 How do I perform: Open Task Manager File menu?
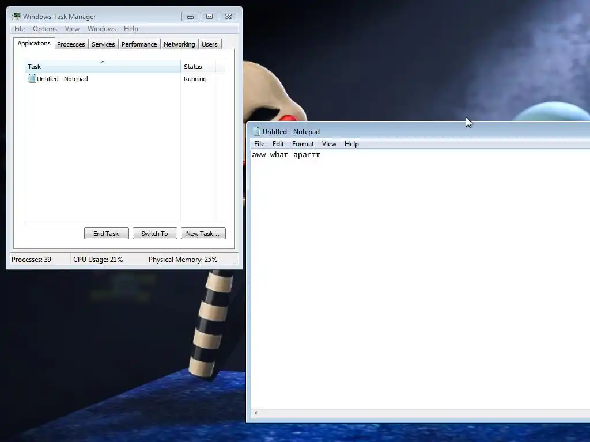20,29
